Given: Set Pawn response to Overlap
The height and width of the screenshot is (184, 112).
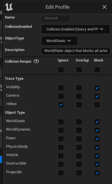Looking at the screenshot, I should click(79, 139).
